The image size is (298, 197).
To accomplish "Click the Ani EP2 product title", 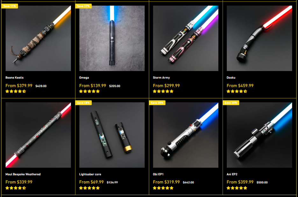I will coord(232,174).
